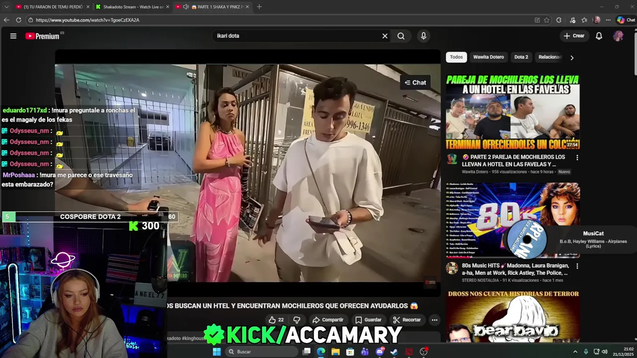
Task: Open YouTube notifications bell
Action: pos(599,36)
